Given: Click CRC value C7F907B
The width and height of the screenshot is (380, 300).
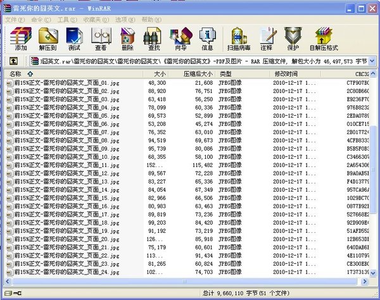Looking at the screenshot, I should pyautogui.click(x=358, y=83).
